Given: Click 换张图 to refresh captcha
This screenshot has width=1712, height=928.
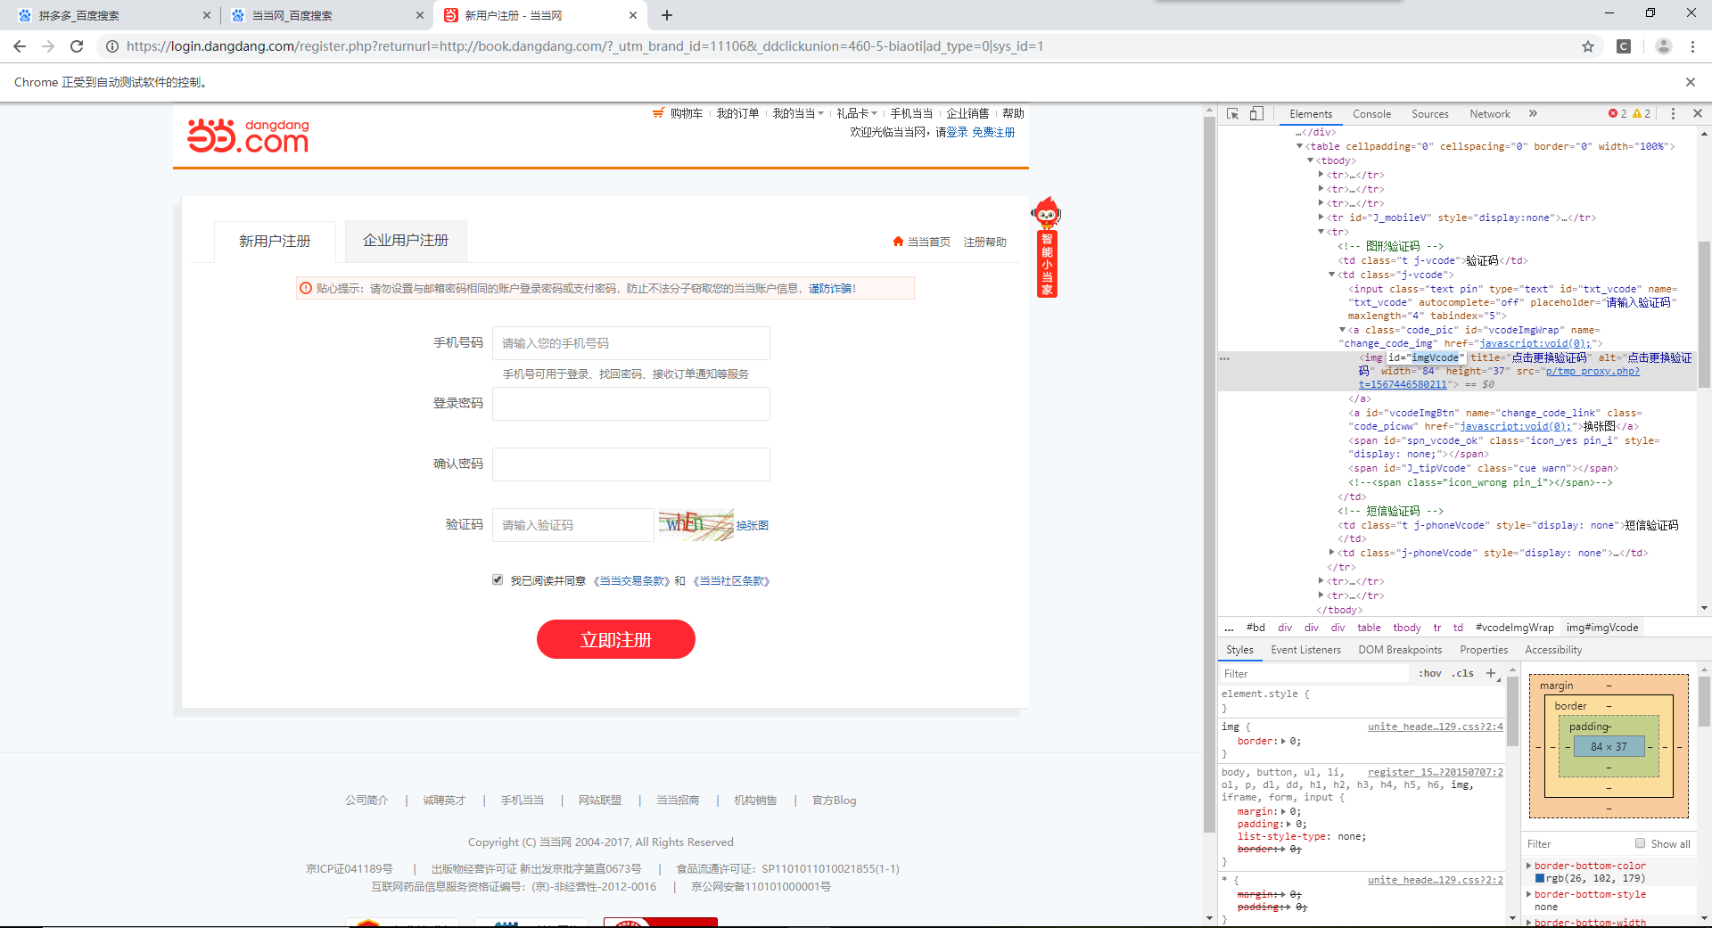Looking at the screenshot, I should [753, 525].
